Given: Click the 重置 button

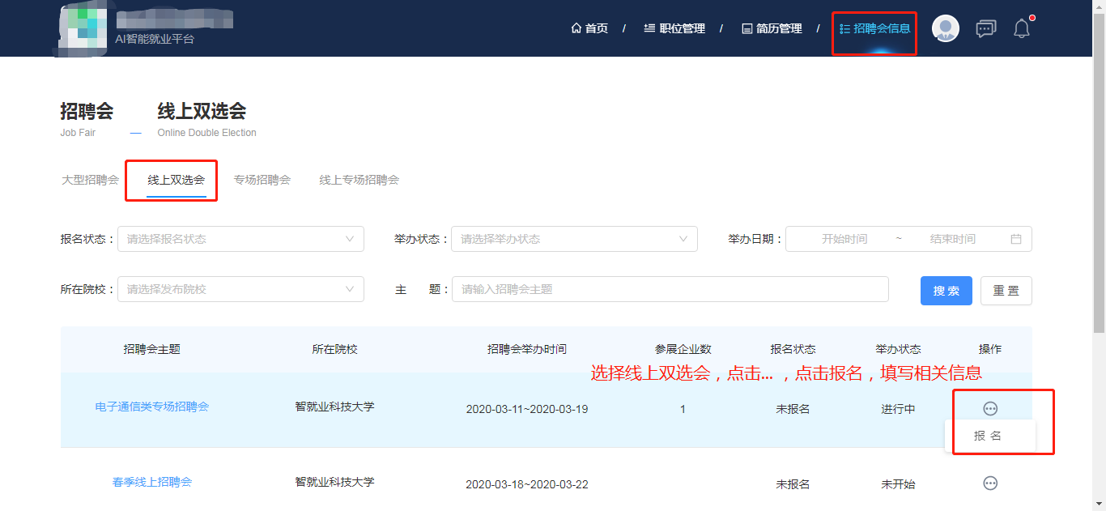Looking at the screenshot, I should [1006, 291].
